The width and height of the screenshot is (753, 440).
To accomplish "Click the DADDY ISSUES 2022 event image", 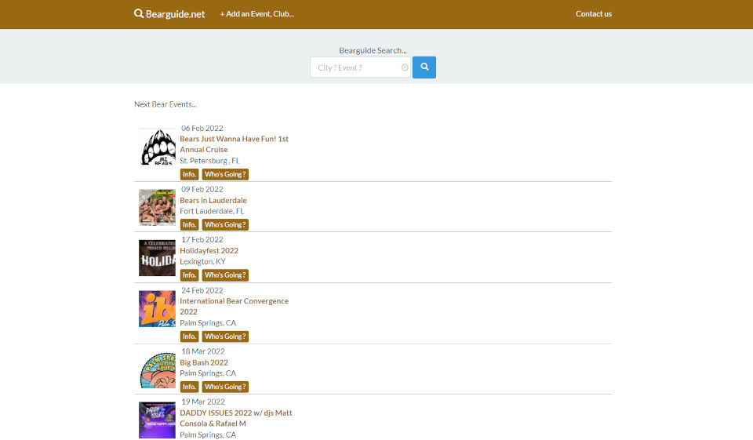I will coord(158,420).
